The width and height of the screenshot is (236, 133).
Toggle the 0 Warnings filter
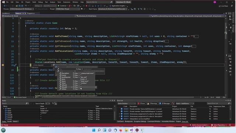point(152,103)
